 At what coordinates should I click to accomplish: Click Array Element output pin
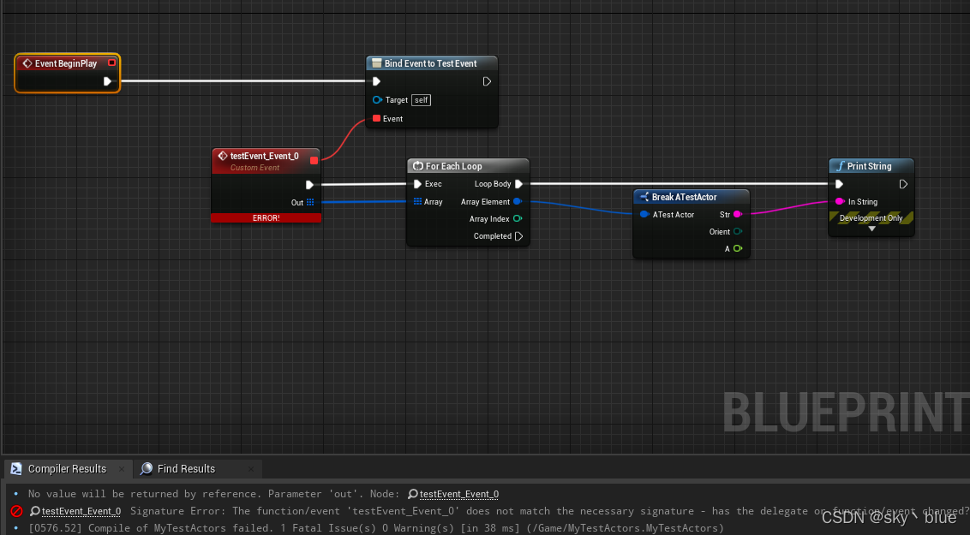click(518, 201)
